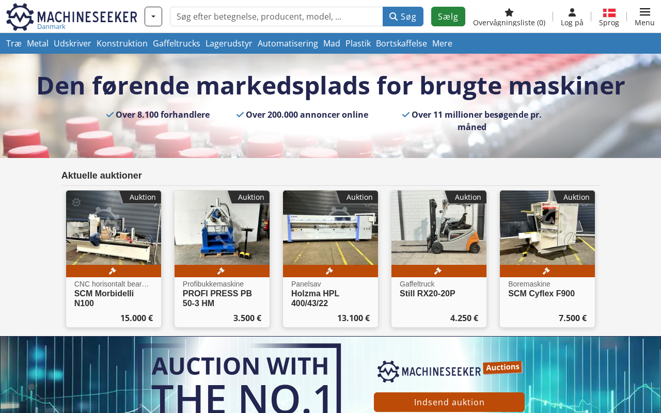This screenshot has height=413, width=661.
Task: Focus the machine search input field
Action: [276, 17]
